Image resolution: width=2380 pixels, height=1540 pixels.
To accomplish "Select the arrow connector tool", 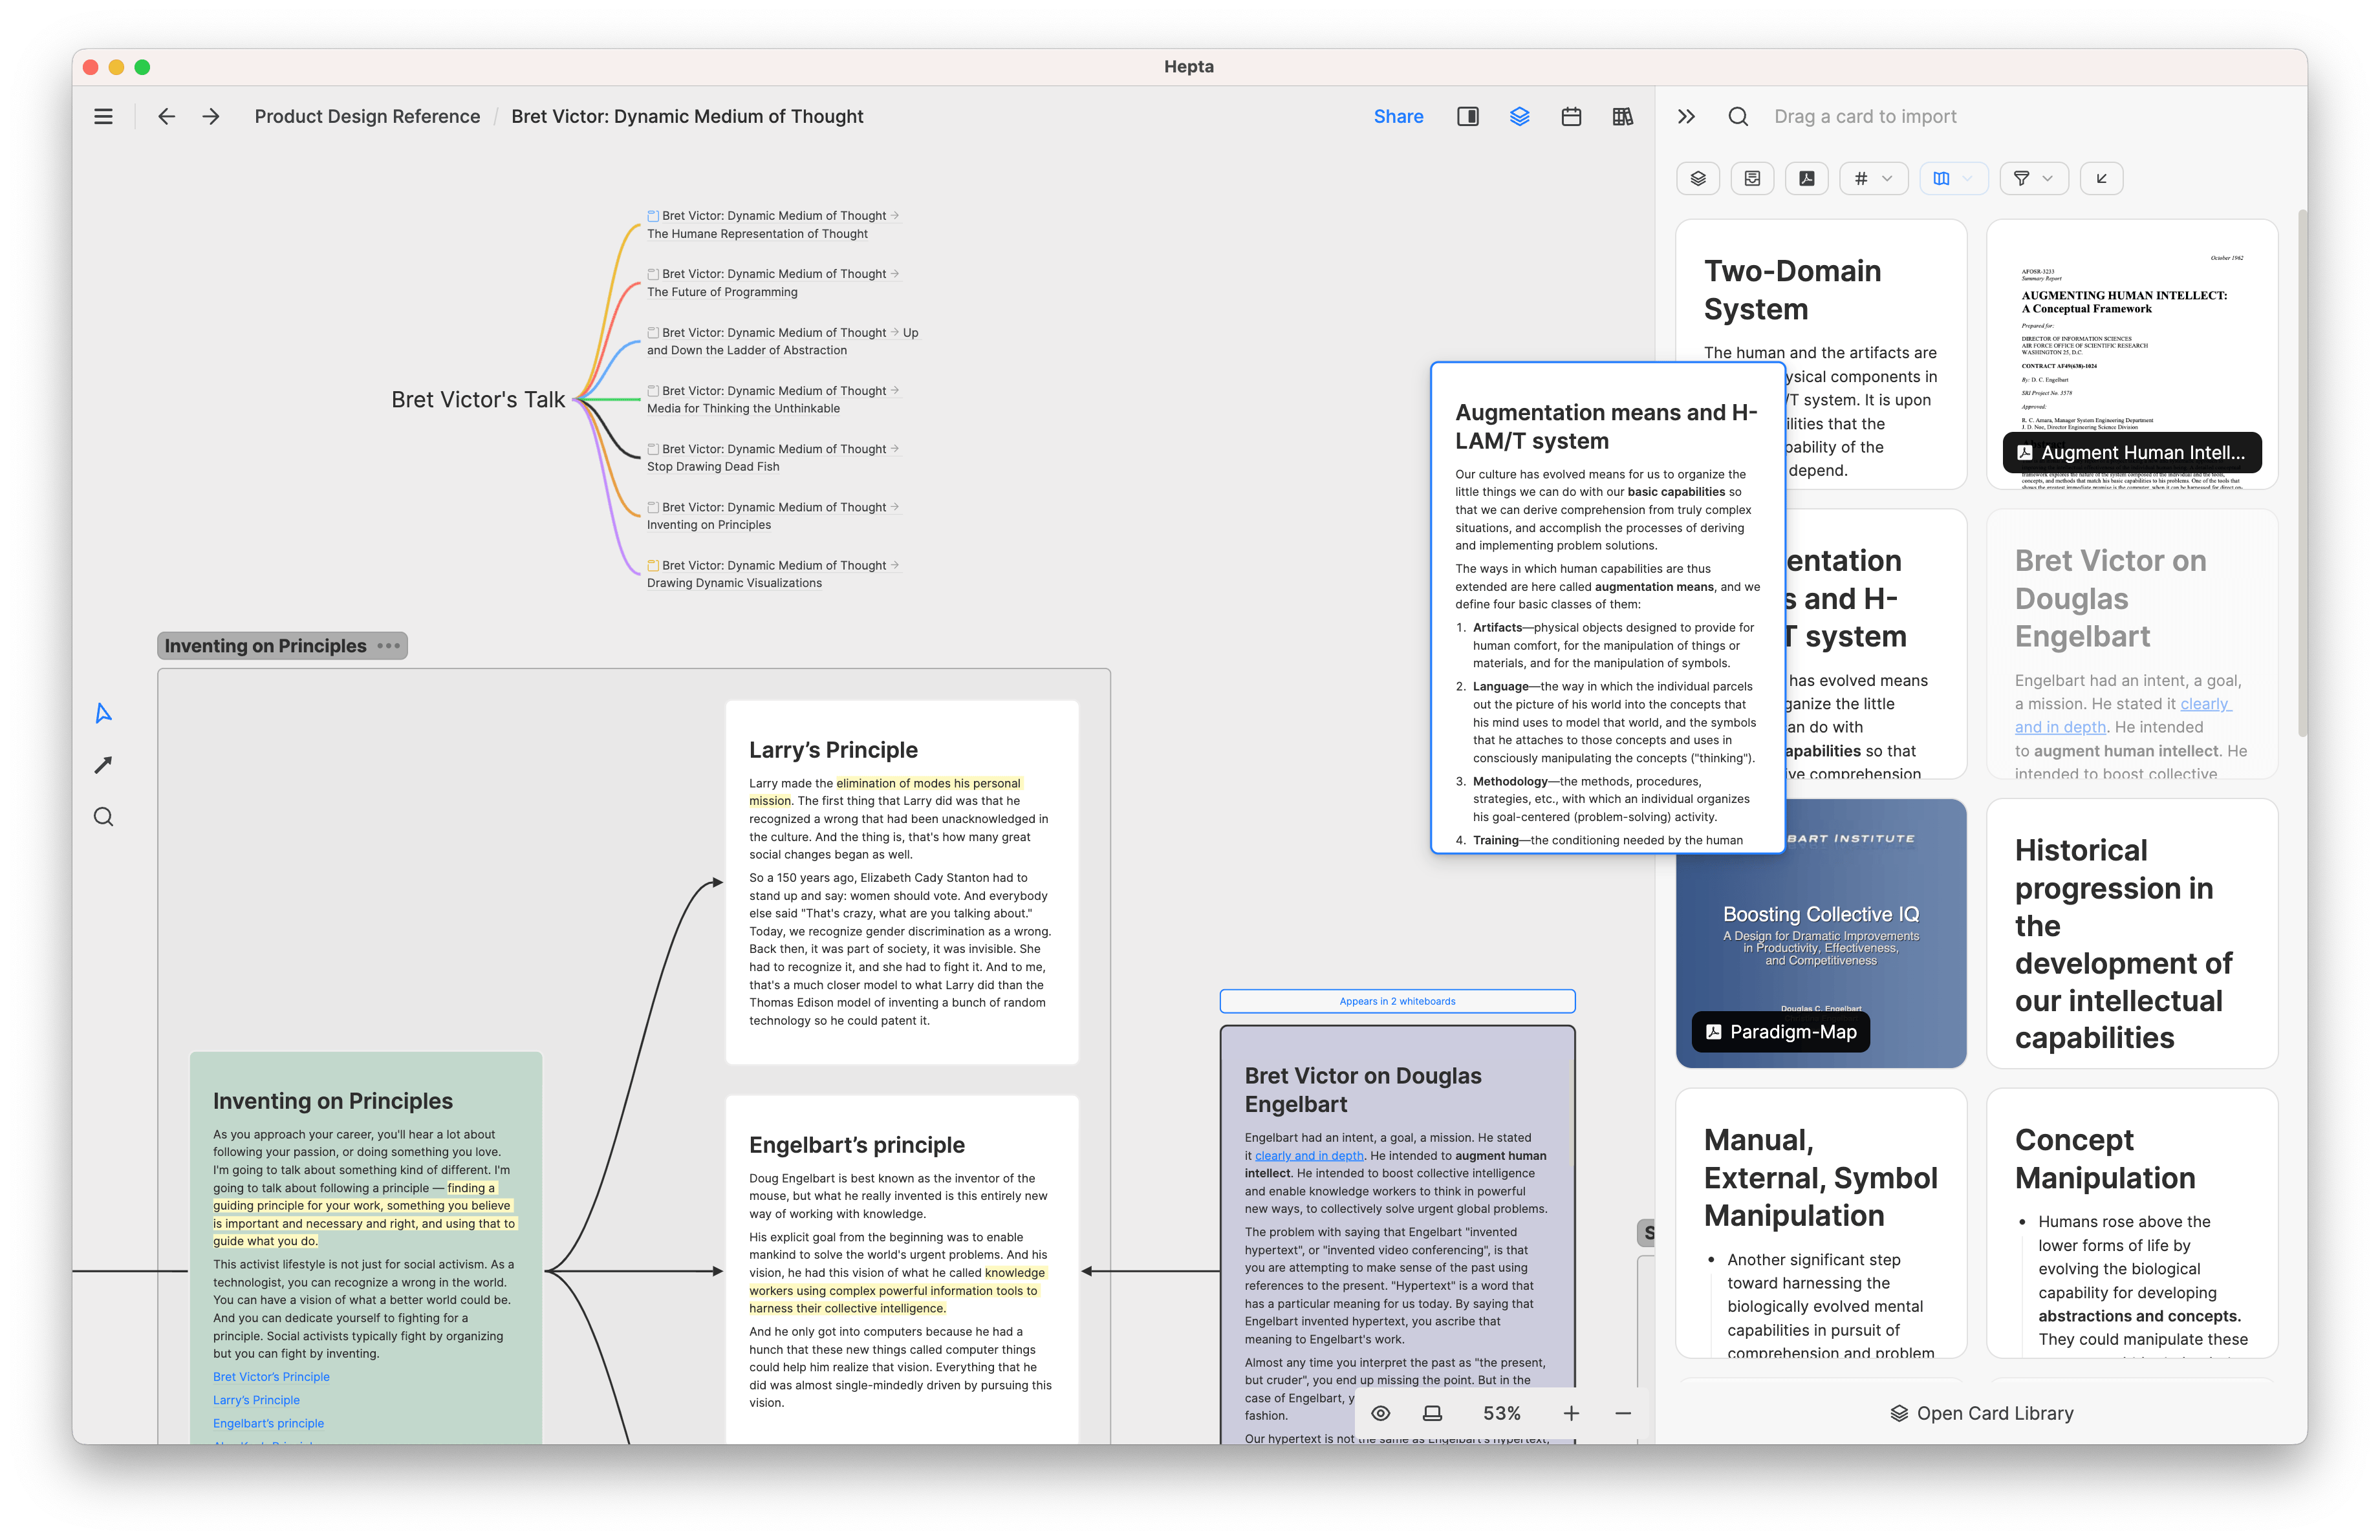I will [103, 764].
